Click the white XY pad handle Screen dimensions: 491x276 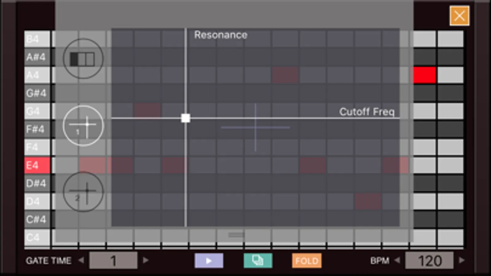185,118
